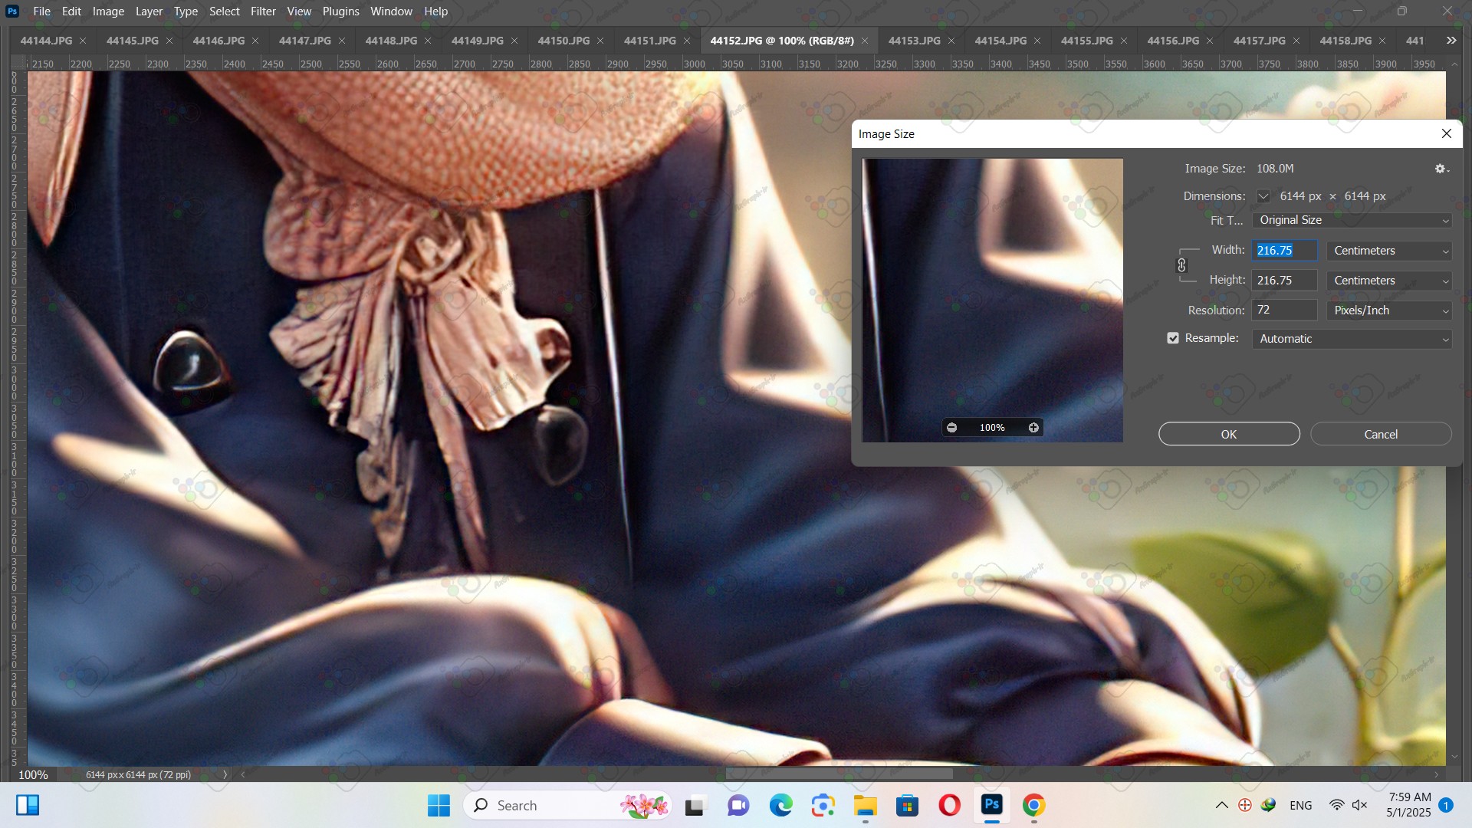Open the Window menu
The width and height of the screenshot is (1472, 828).
click(391, 11)
